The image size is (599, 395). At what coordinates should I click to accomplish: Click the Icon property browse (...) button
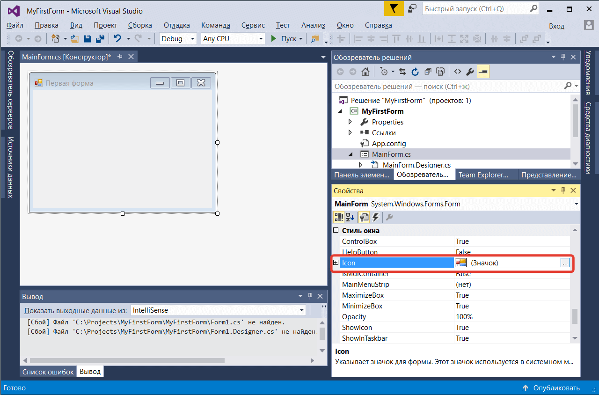(x=565, y=263)
